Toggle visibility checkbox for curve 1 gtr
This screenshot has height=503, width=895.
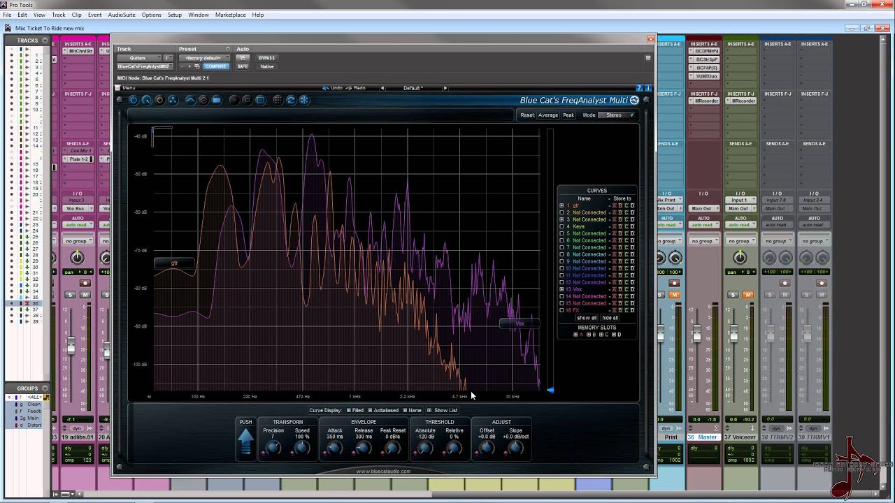point(561,205)
